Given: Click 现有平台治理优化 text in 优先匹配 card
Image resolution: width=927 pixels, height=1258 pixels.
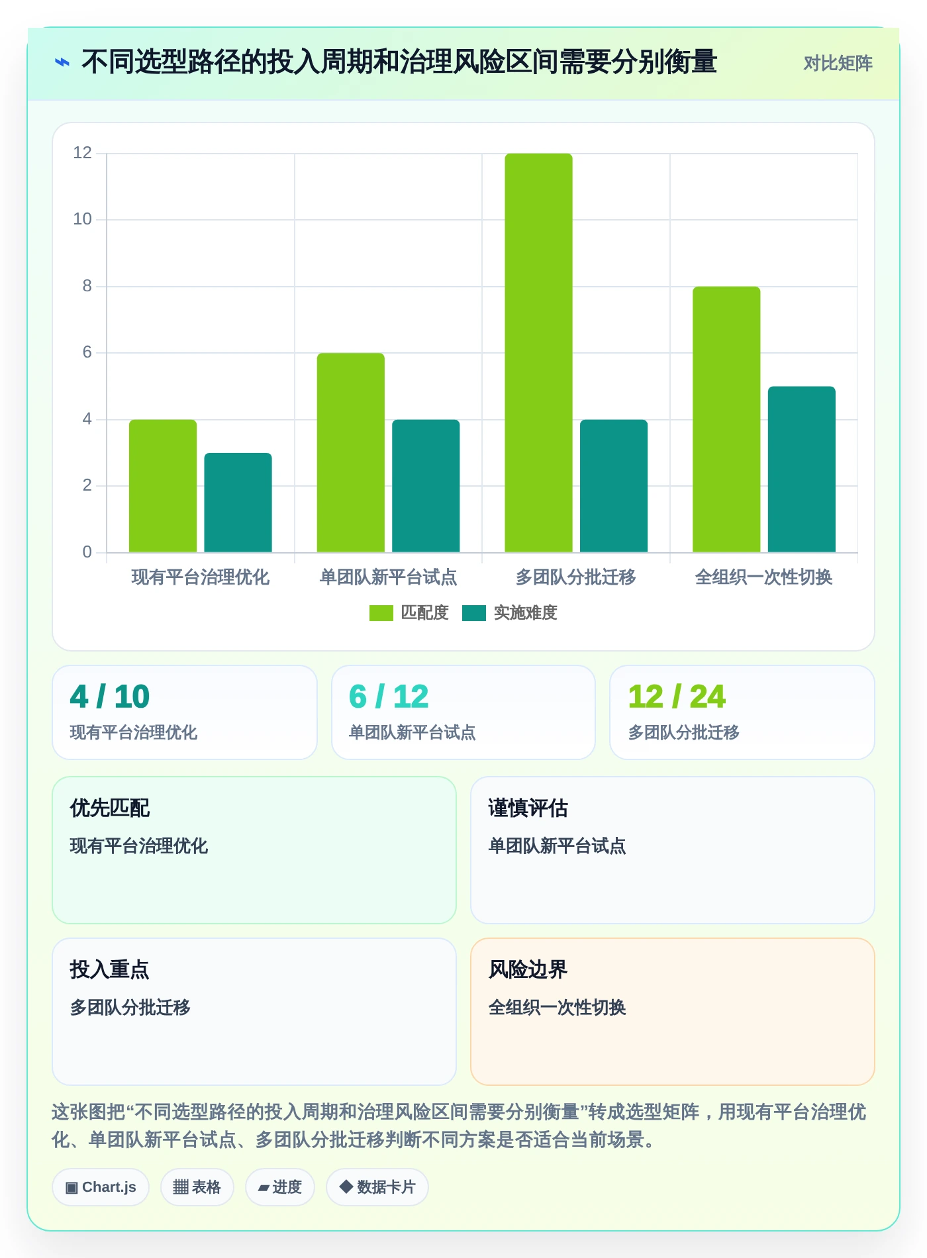Looking at the screenshot, I should [x=139, y=846].
